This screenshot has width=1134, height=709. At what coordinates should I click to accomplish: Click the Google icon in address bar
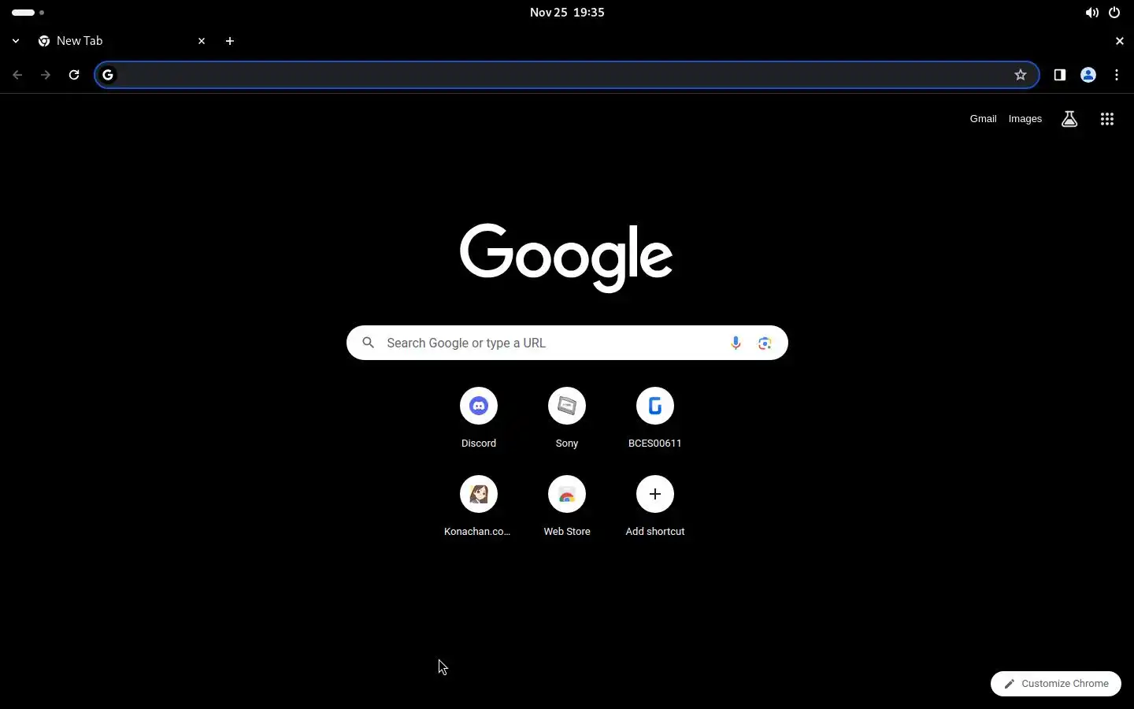tap(108, 75)
